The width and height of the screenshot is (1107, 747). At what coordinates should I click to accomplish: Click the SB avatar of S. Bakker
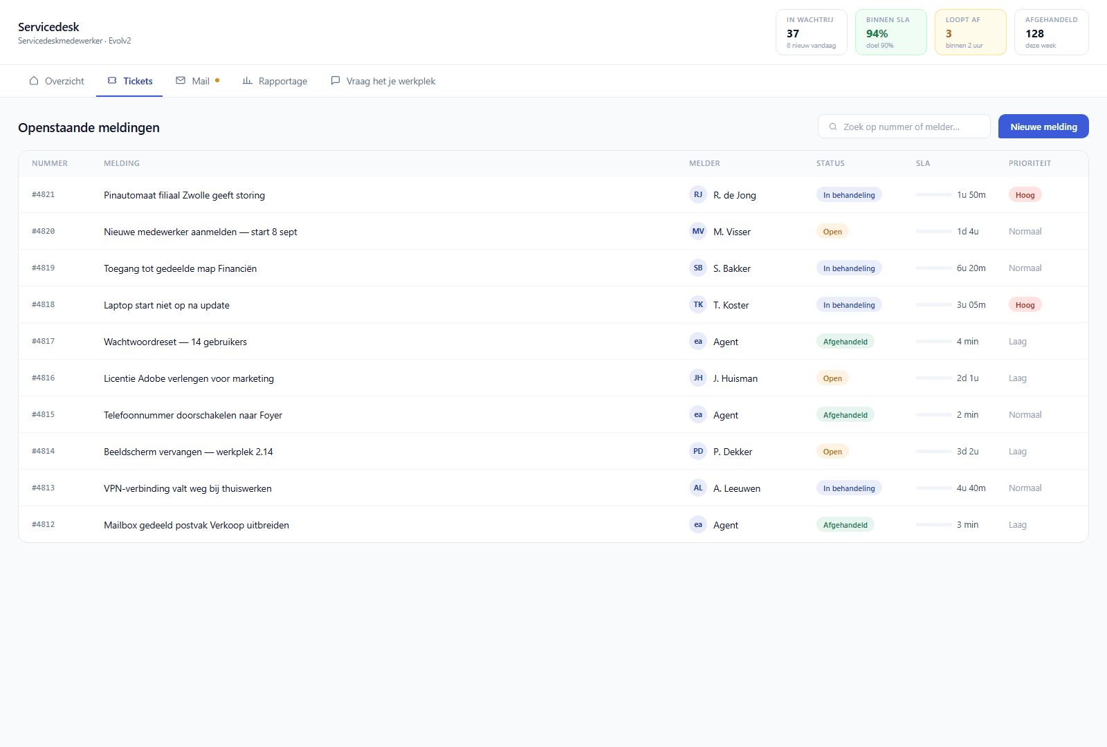click(698, 268)
